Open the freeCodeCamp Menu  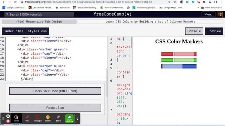point(208,14)
